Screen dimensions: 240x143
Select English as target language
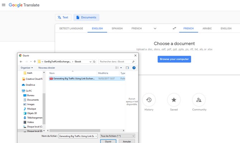click(226, 28)
